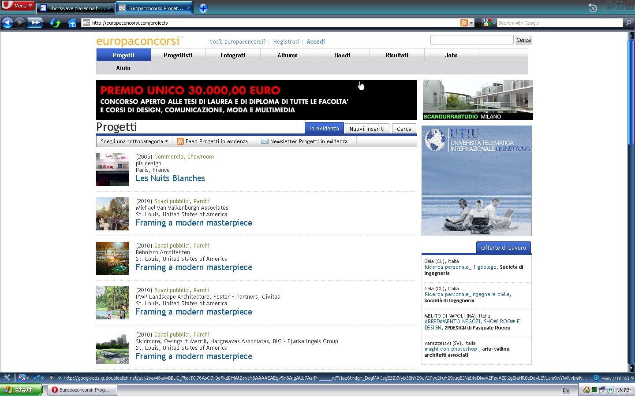Open the Progetti navigation item
Screen dimensions: 635x396
click(x=123, y=55)
